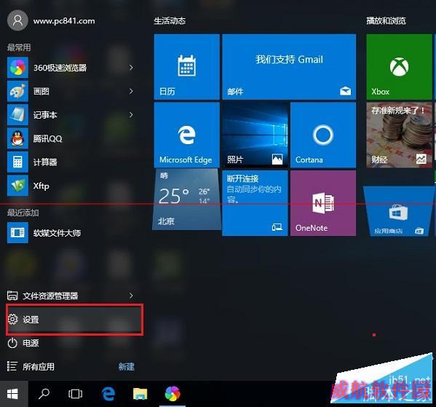The height and width of the screenshot is (407, 436).
Task: Open File Explorer folder on taskbar
Action: pos(140,394)
